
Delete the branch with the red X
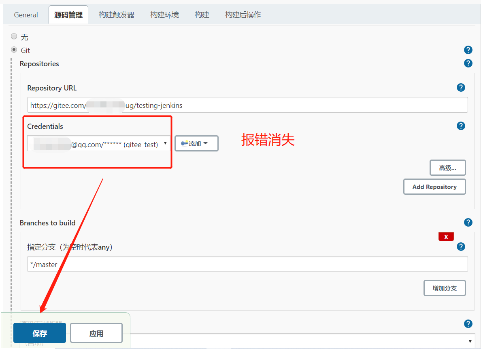click(446, 237)
